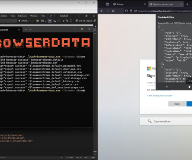The width and height of the screenshot is (192, 160).
Task: Open the Tools menu in Visual Studio
Action: (x=13, y=16)
